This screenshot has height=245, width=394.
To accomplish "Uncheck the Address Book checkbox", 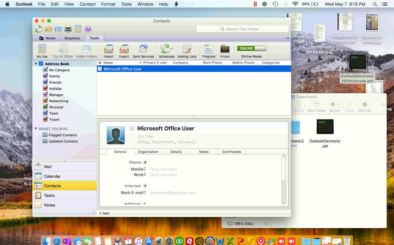I will click(41, 64).
